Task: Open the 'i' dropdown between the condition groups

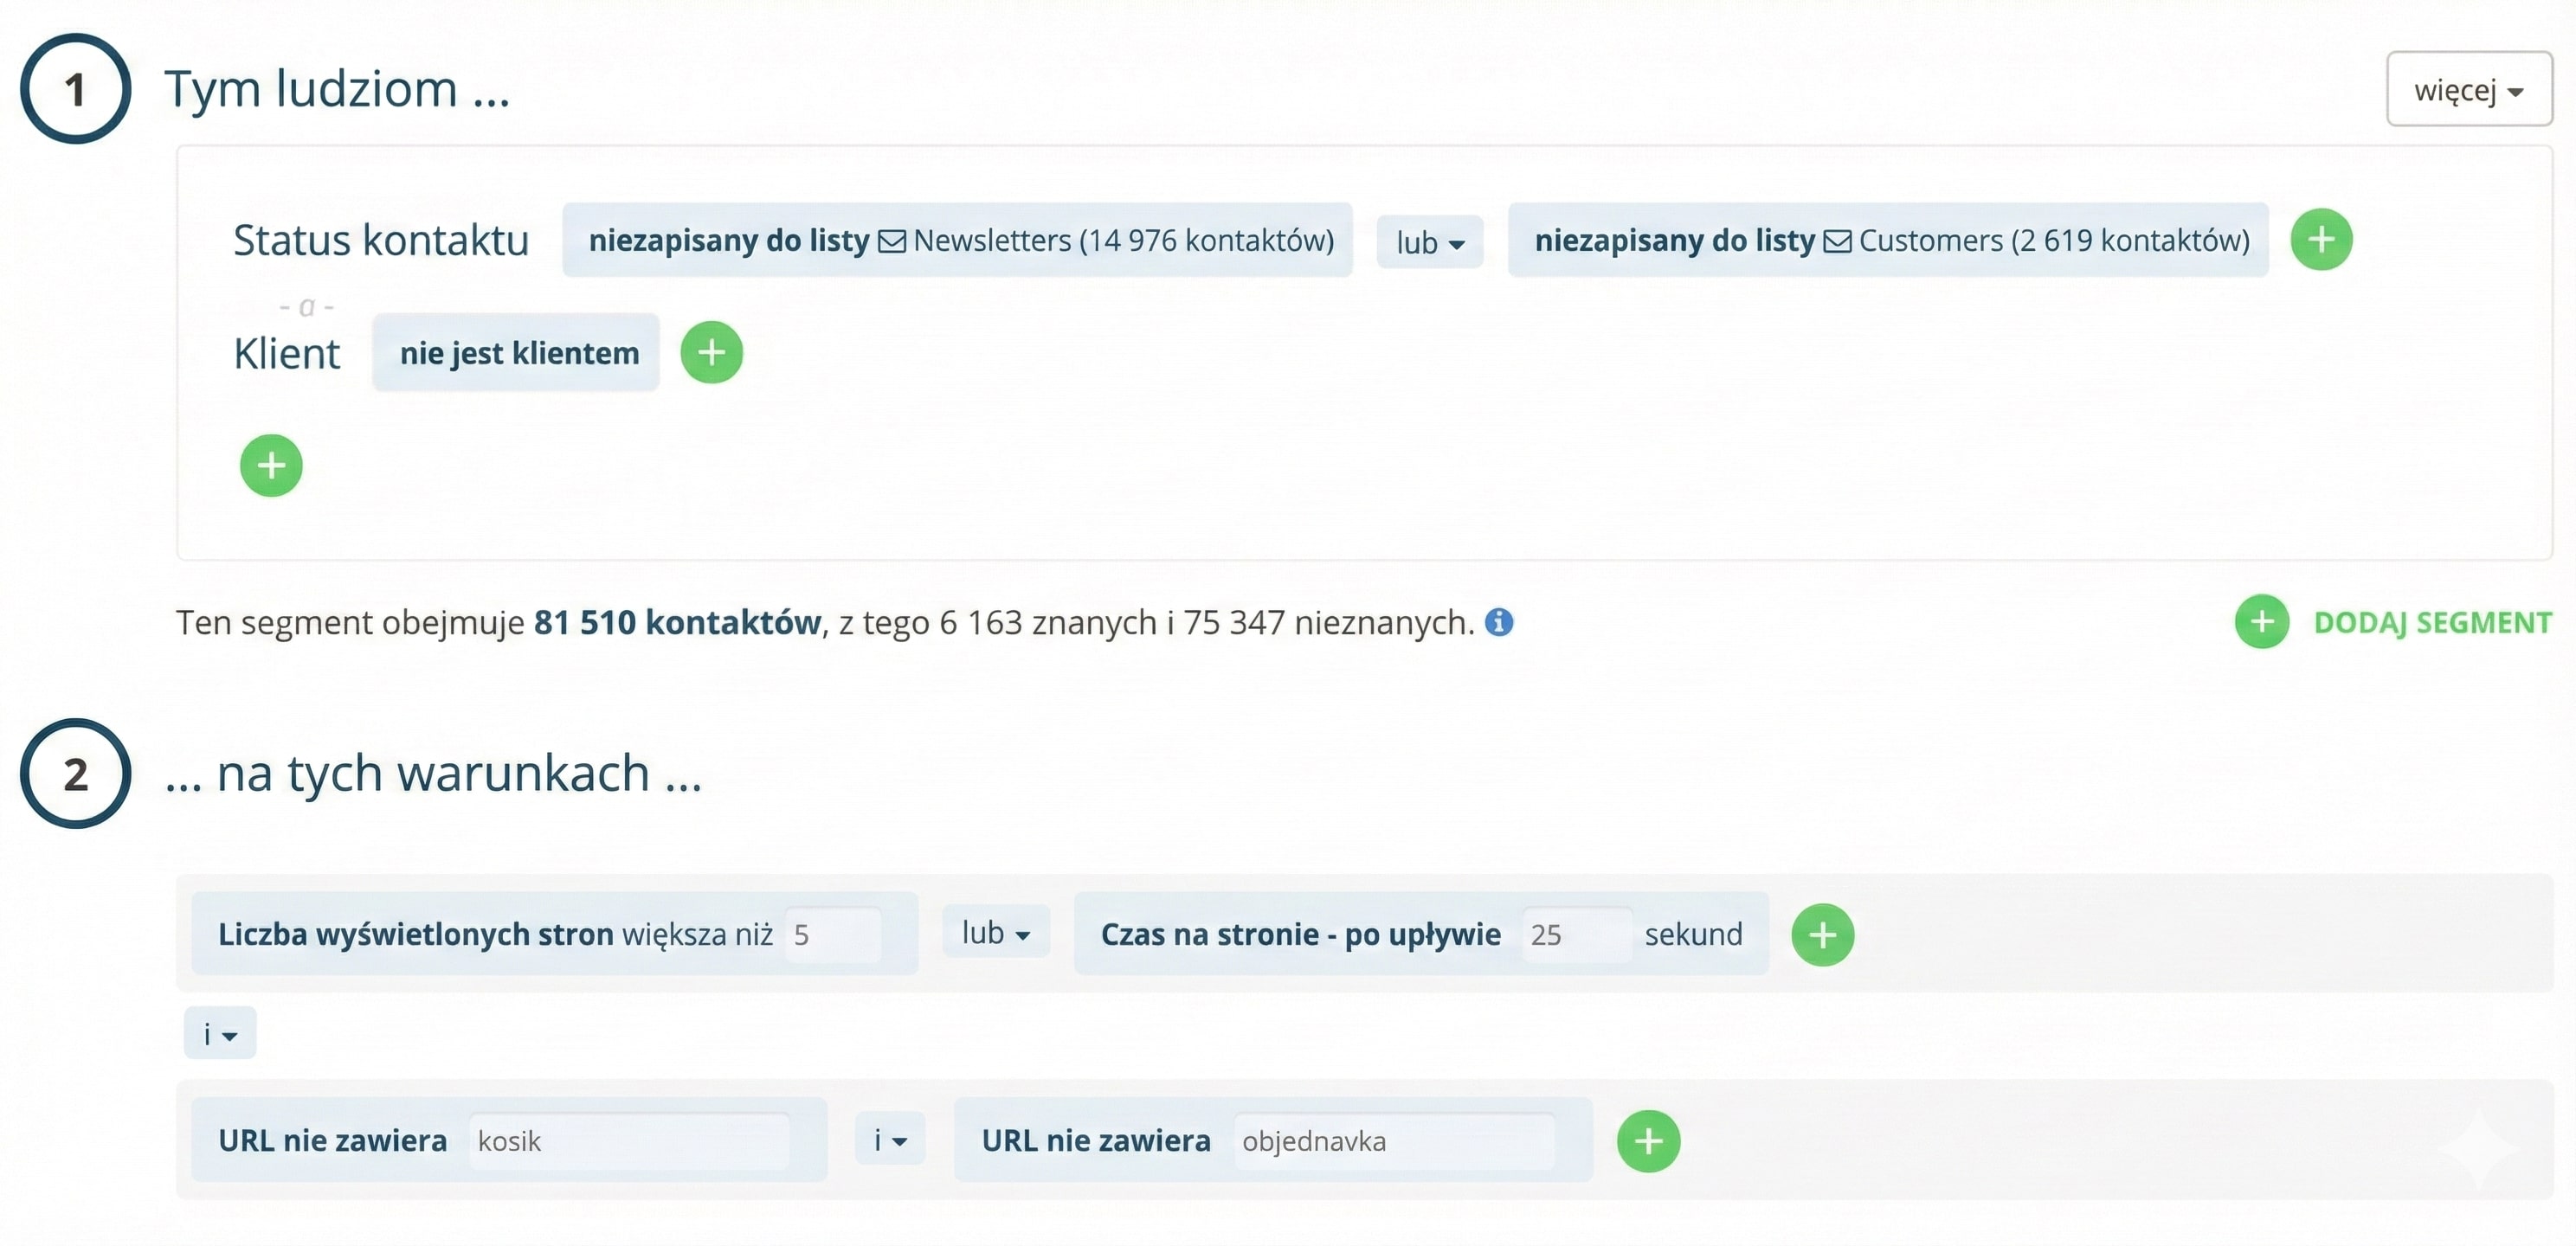Action: [220, 1034]
